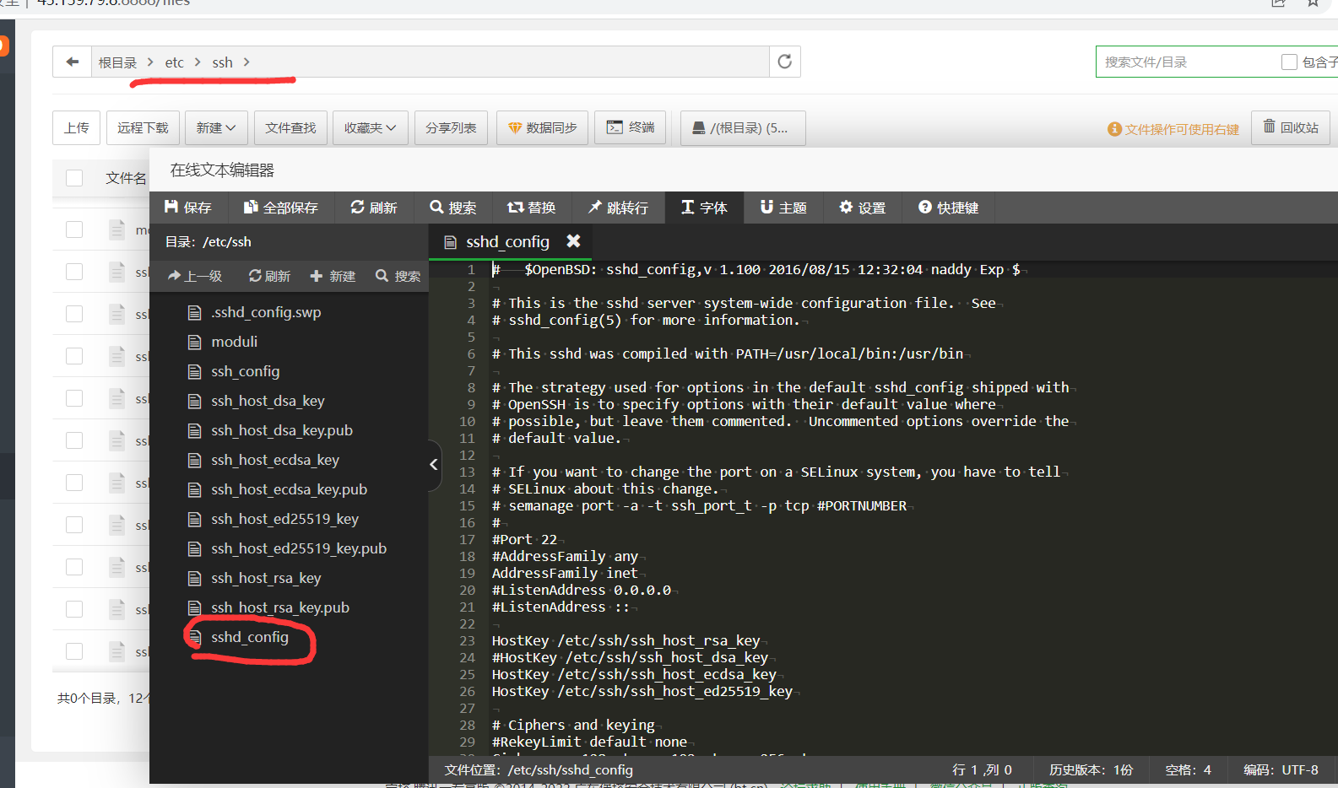The image size is (1338, 788).
Task: Click the 上传 upload button
Action: point(76,127)
